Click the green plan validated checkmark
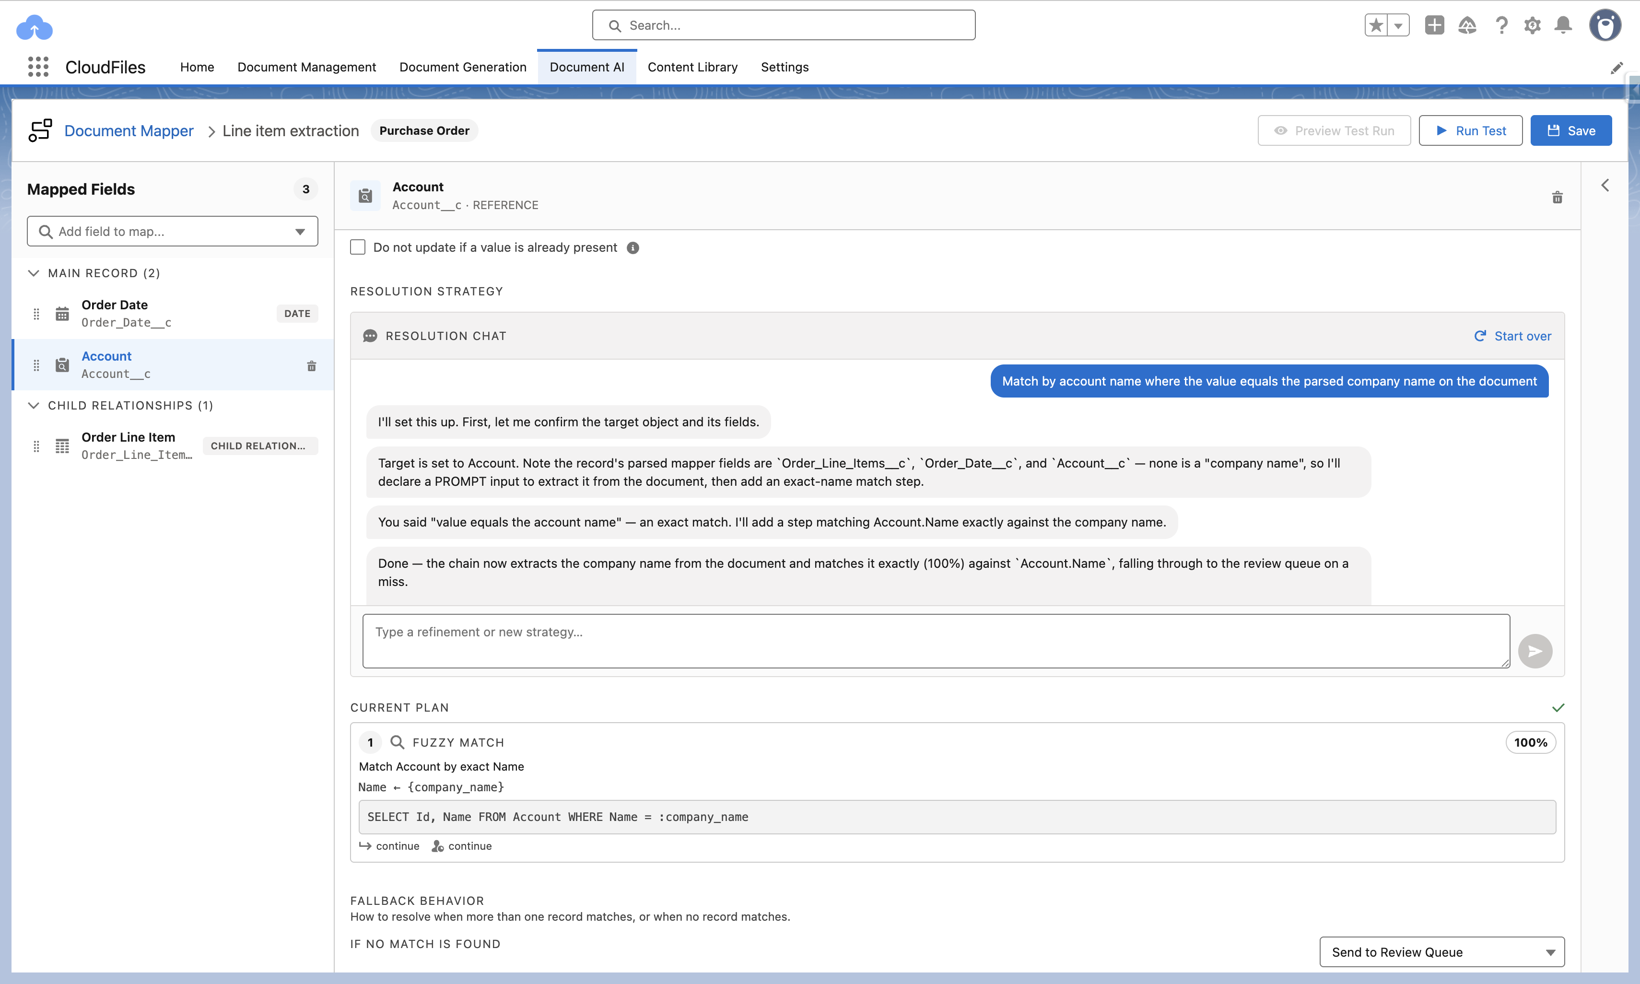 [1558, 707]
